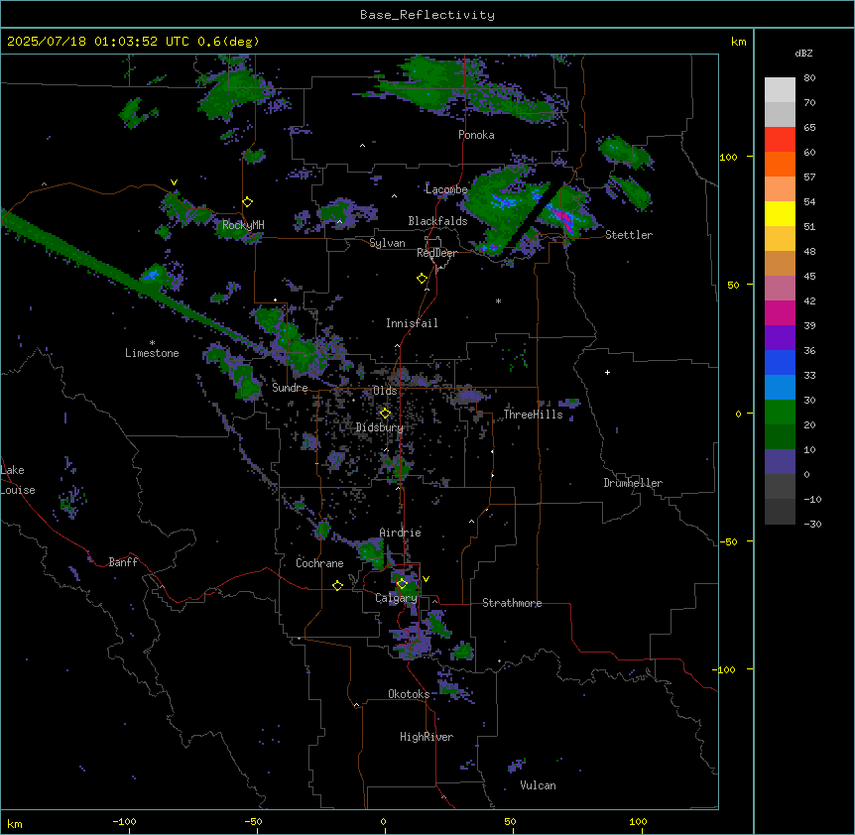This screenshot has height=835, width=855.
Task: Select the Drumheller label
Action: point(633,483)
